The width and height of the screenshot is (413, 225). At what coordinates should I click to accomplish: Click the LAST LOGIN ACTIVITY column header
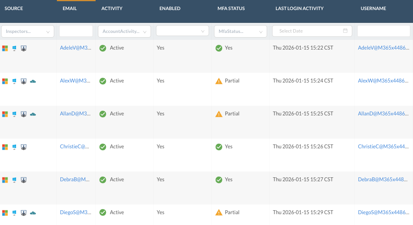(300, 9)
